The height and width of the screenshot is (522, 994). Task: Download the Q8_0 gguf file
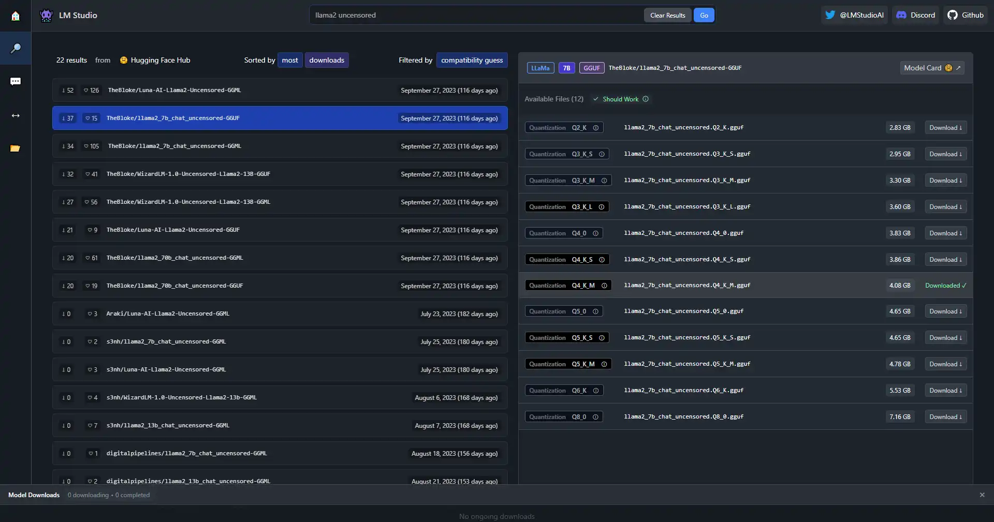click(945, 417)
